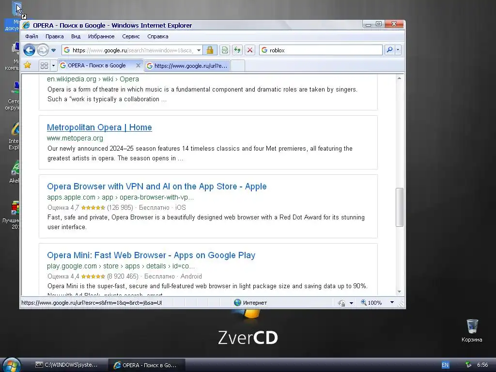This screenshot has height=372, width=496.
Task: Open 'Opera Mini: Fast Web Browser' link
Action: tap(151, 255)
